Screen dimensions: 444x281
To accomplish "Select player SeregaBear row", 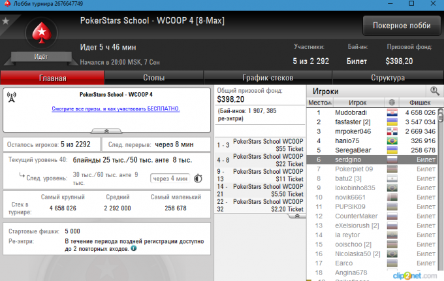I will click(372, 150).
